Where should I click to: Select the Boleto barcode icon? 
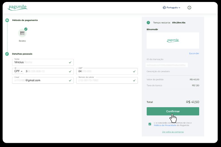pyautogui.click(x=22, y=33)
